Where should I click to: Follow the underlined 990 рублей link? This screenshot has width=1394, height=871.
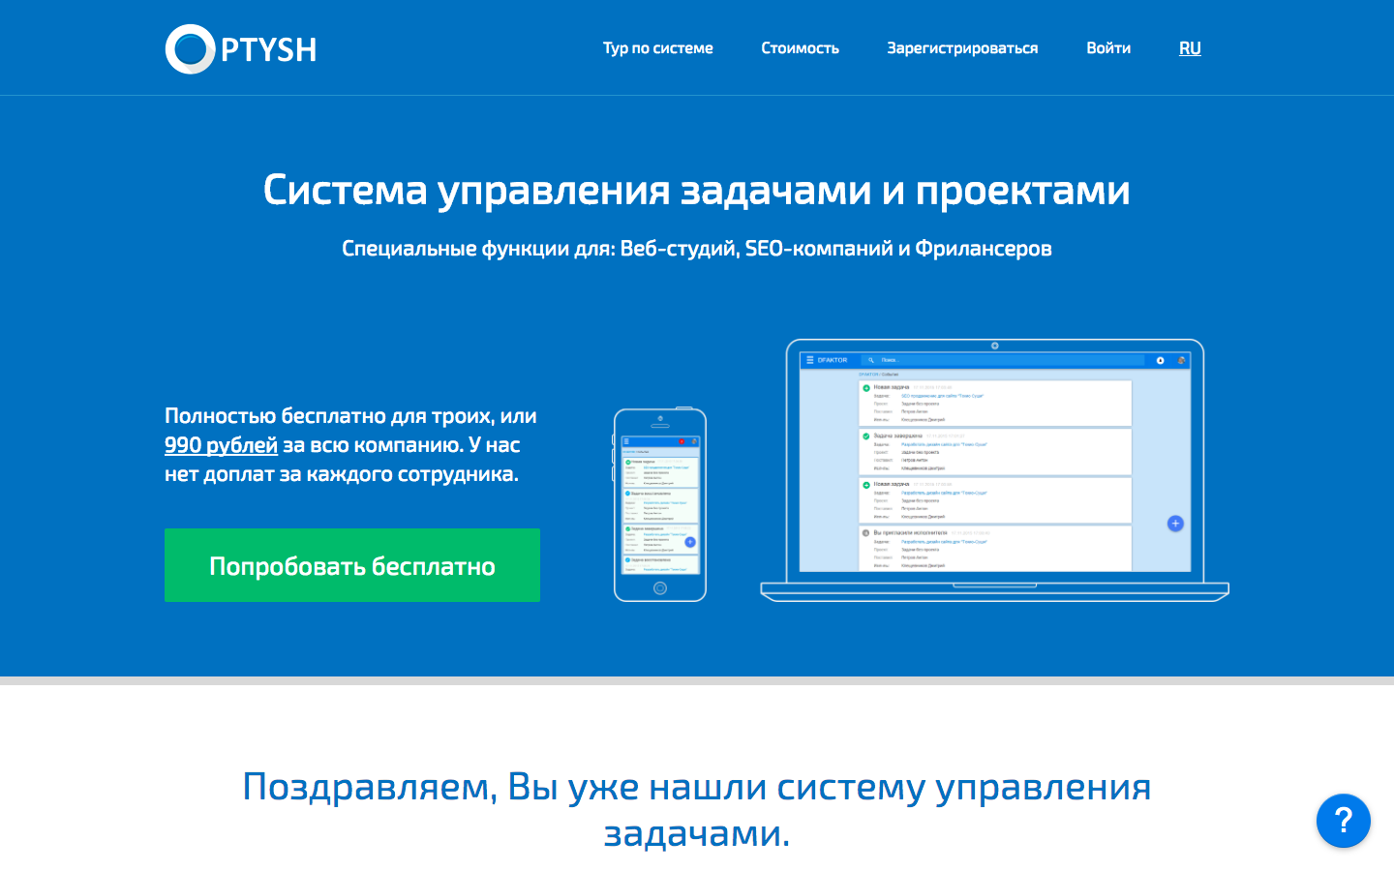pyautogui.click(x=219, y=444)
